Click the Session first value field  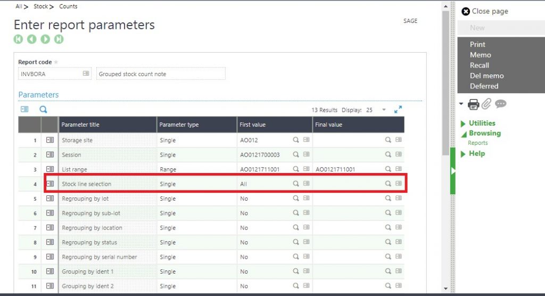[264, 155]
